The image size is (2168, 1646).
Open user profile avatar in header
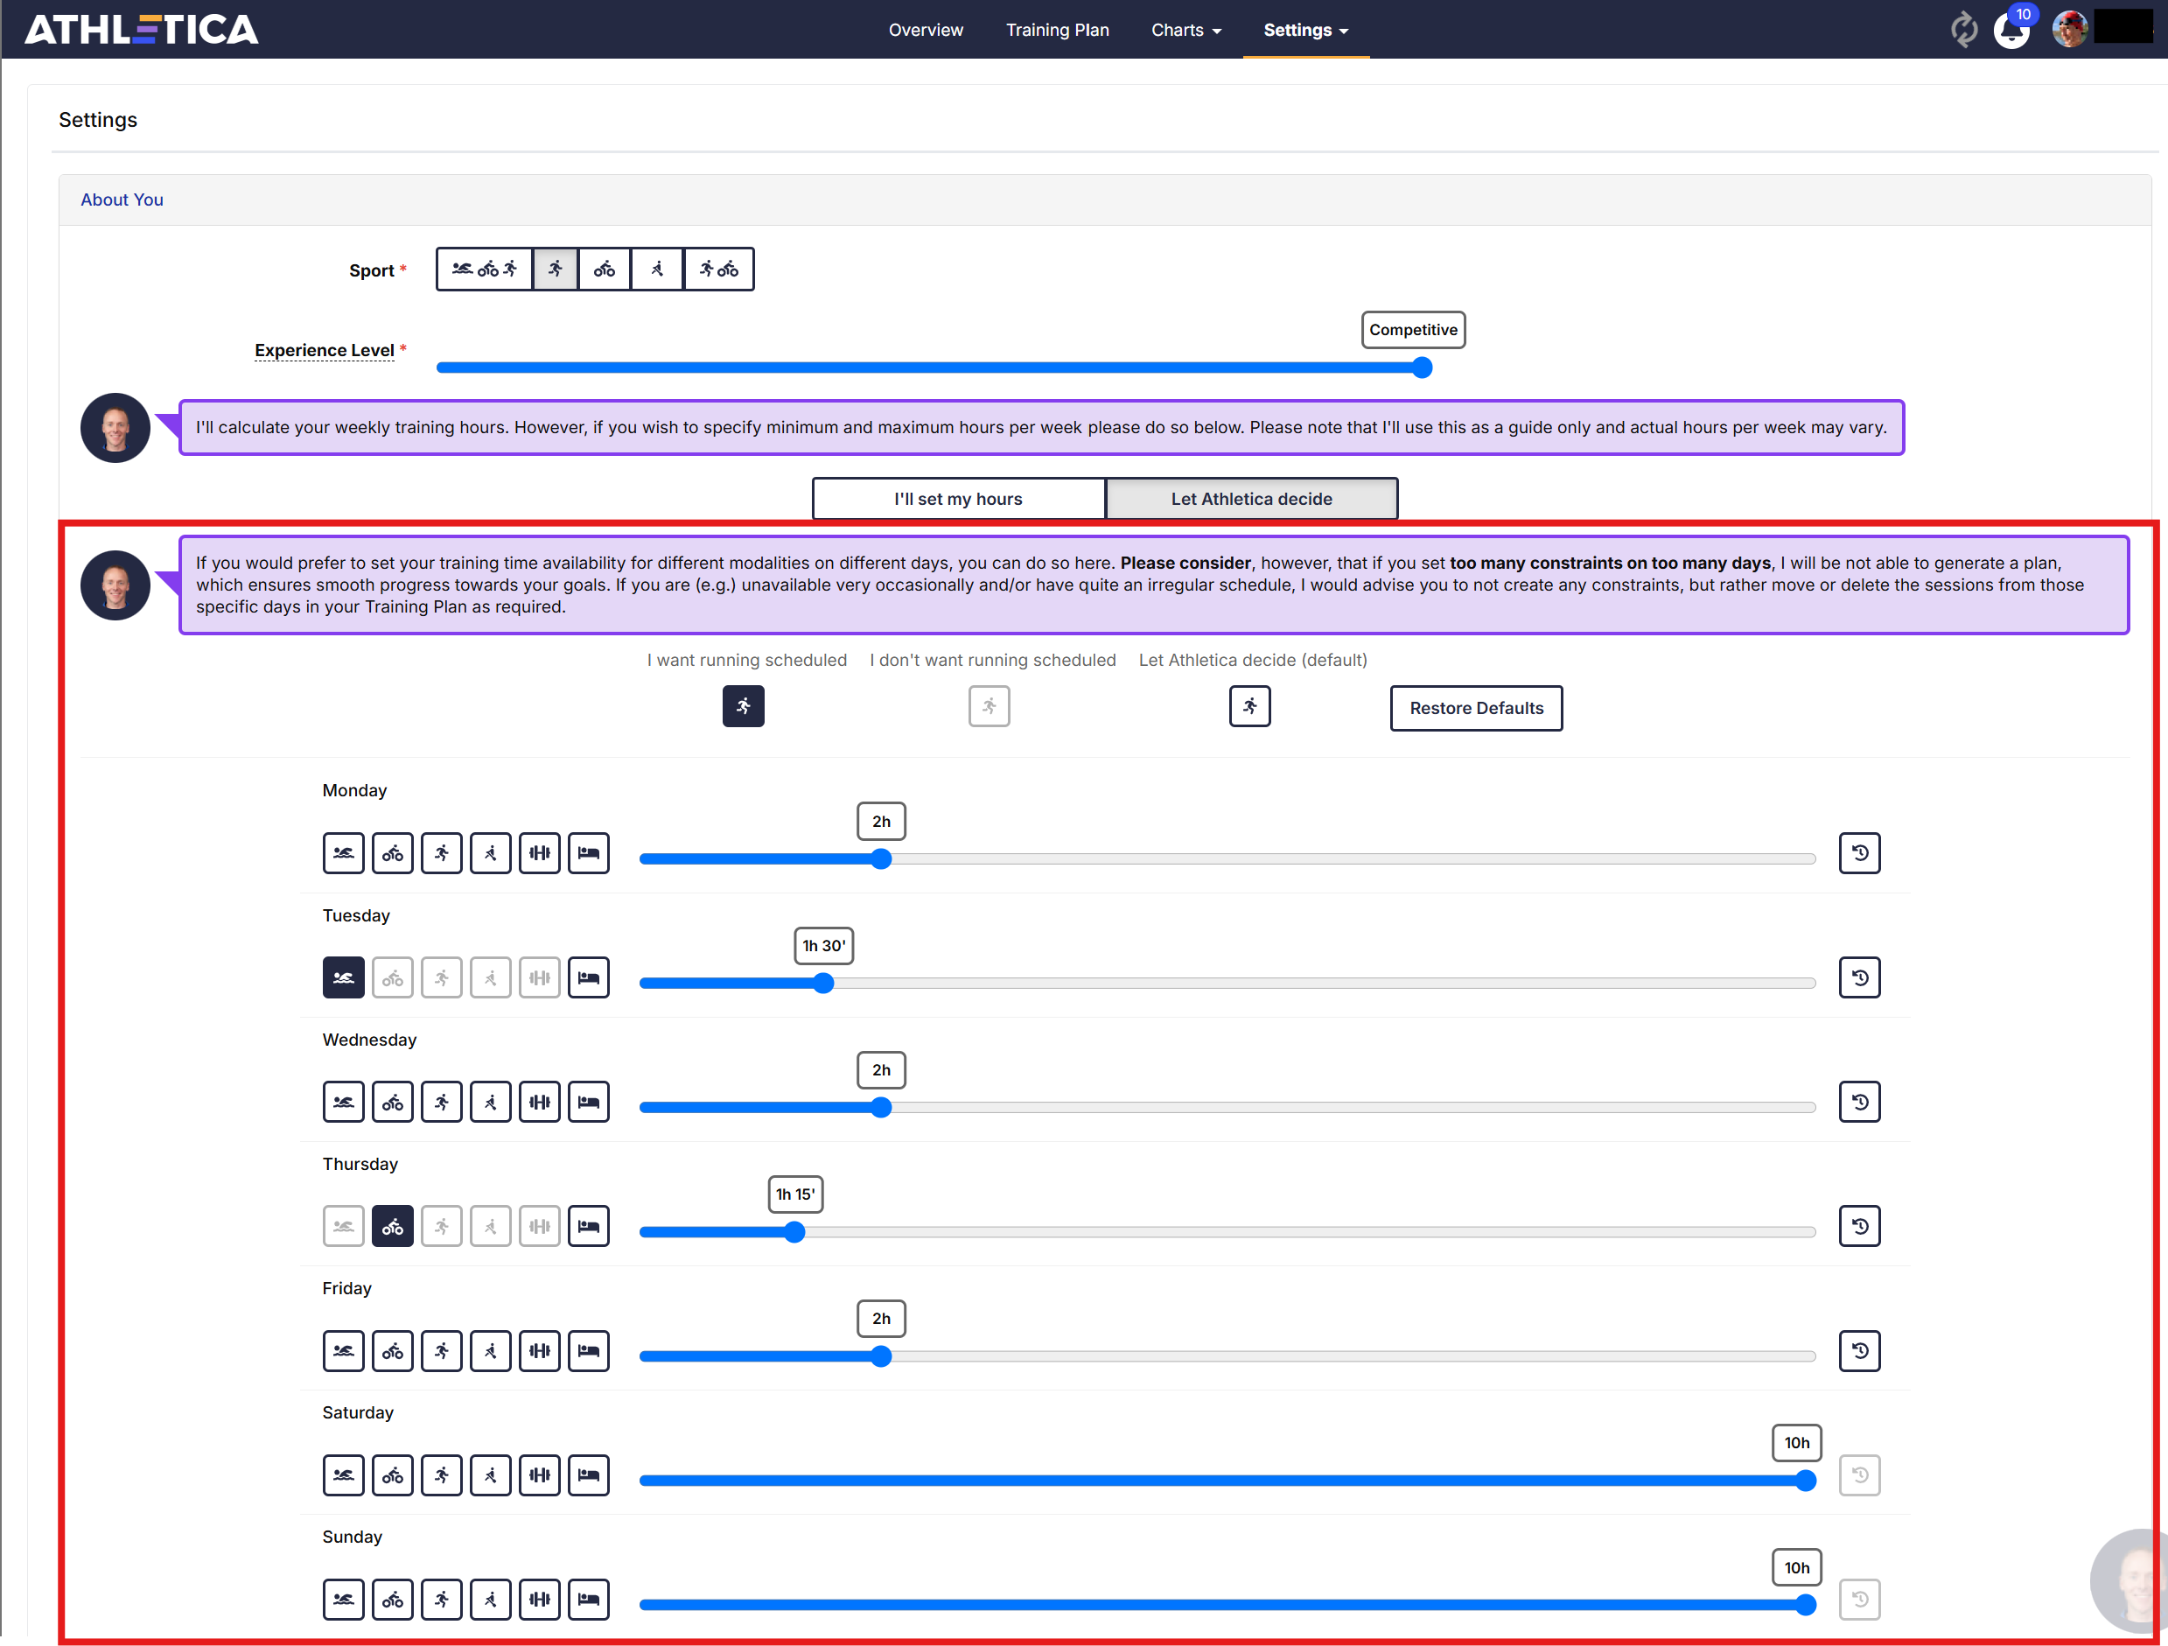[x=2069, y=28]
